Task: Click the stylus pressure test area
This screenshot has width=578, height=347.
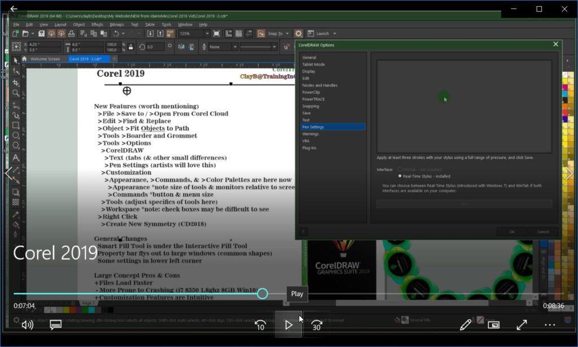Action: click(464, 107)
